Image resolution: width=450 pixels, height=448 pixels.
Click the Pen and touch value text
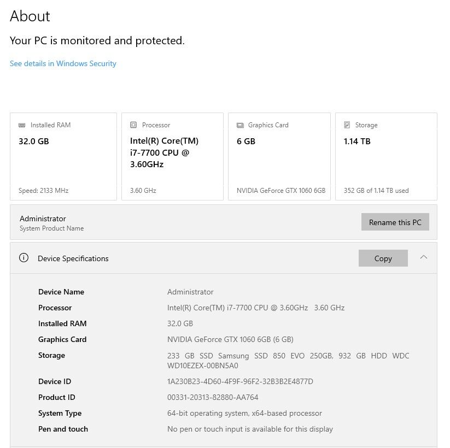(x=250, y=429)
